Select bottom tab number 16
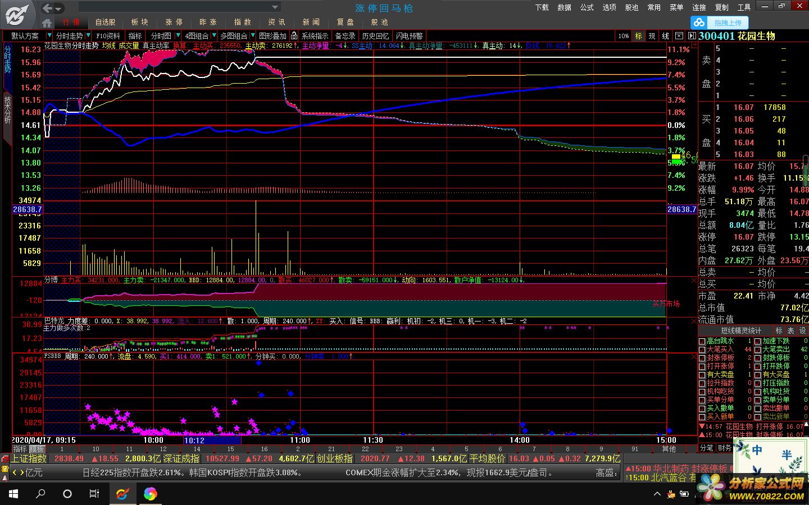809x505 pixels. pos(264,449)
